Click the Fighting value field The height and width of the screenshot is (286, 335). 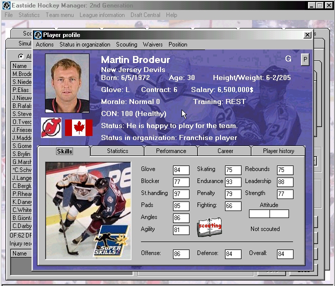pos(233,206)
